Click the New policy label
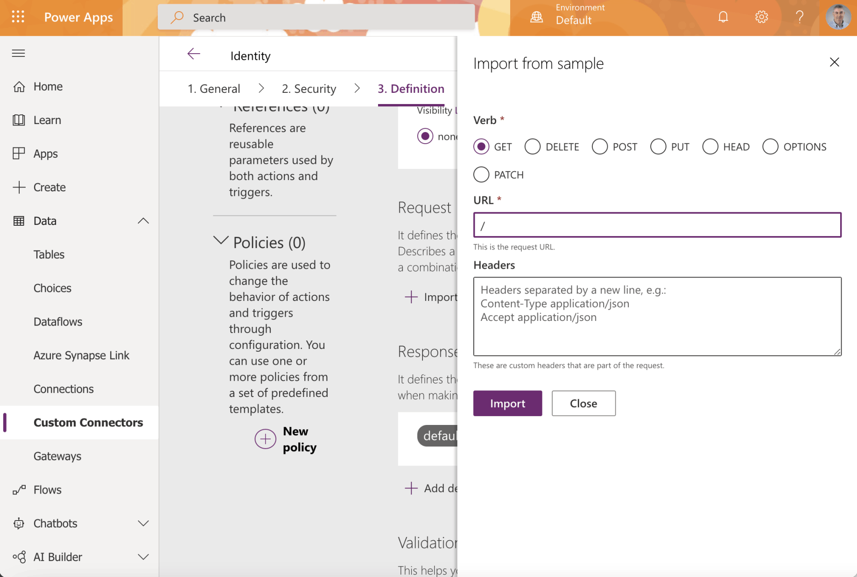 [x=300, y=439]
